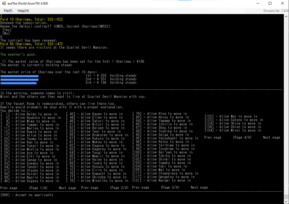Choose Allow Miyoi to move in
The height and width of the screenshot is (204, 289).
233,131
